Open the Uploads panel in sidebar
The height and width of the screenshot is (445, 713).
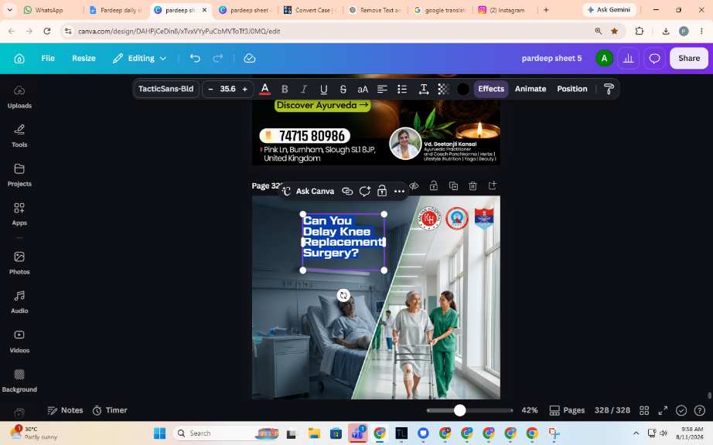(x=19, y=97)
